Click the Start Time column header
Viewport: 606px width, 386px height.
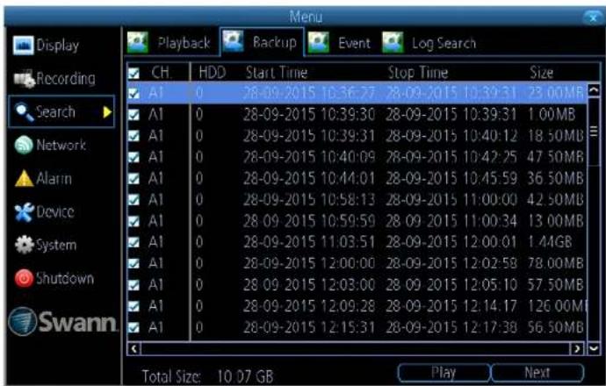point(277,73)
